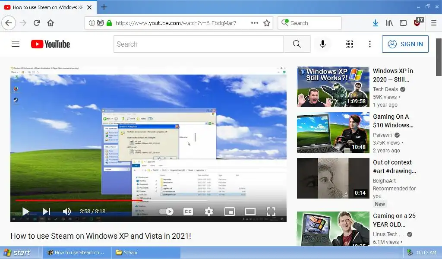Screen dimensions: 442x259
Task: Open Gaming On A $10 Windows title
Action: coord(393,121)
